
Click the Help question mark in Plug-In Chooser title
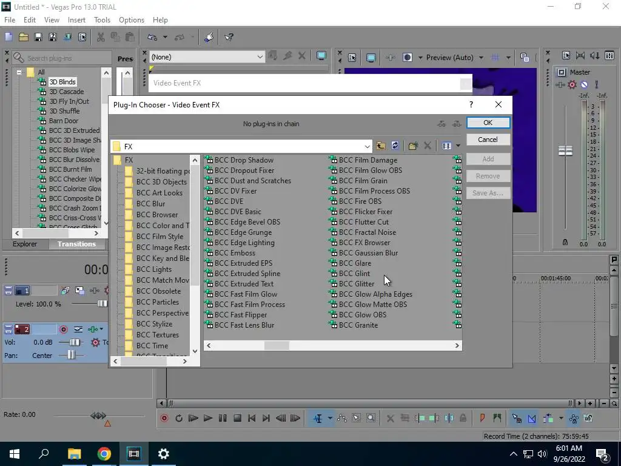click(x=471, y=104)
